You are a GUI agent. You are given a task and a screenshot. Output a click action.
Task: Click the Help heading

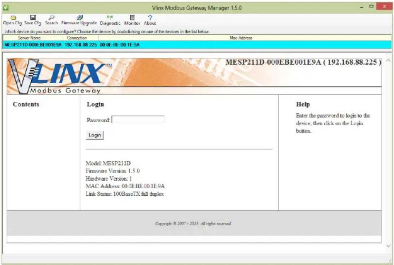click(x=303, y=104)
